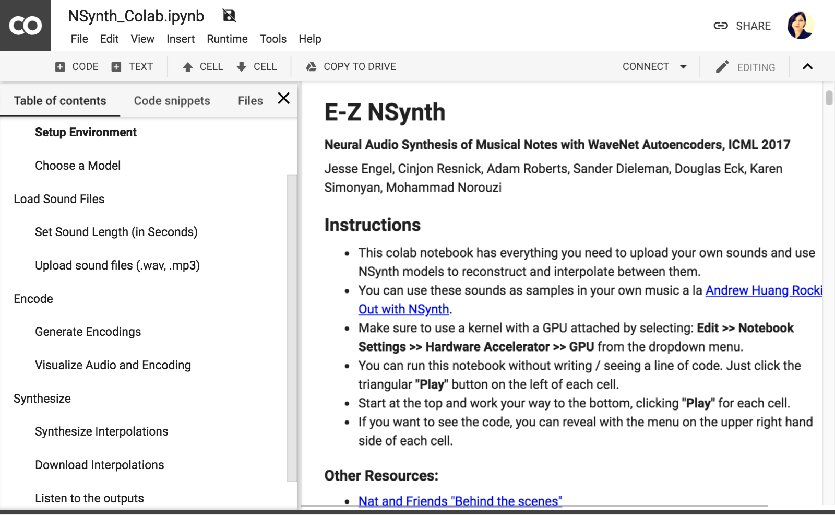This screenshot has height=515, width=835.
Task: Collapse the header with the chevron-up icon
Action: click(x=807, y=66)
